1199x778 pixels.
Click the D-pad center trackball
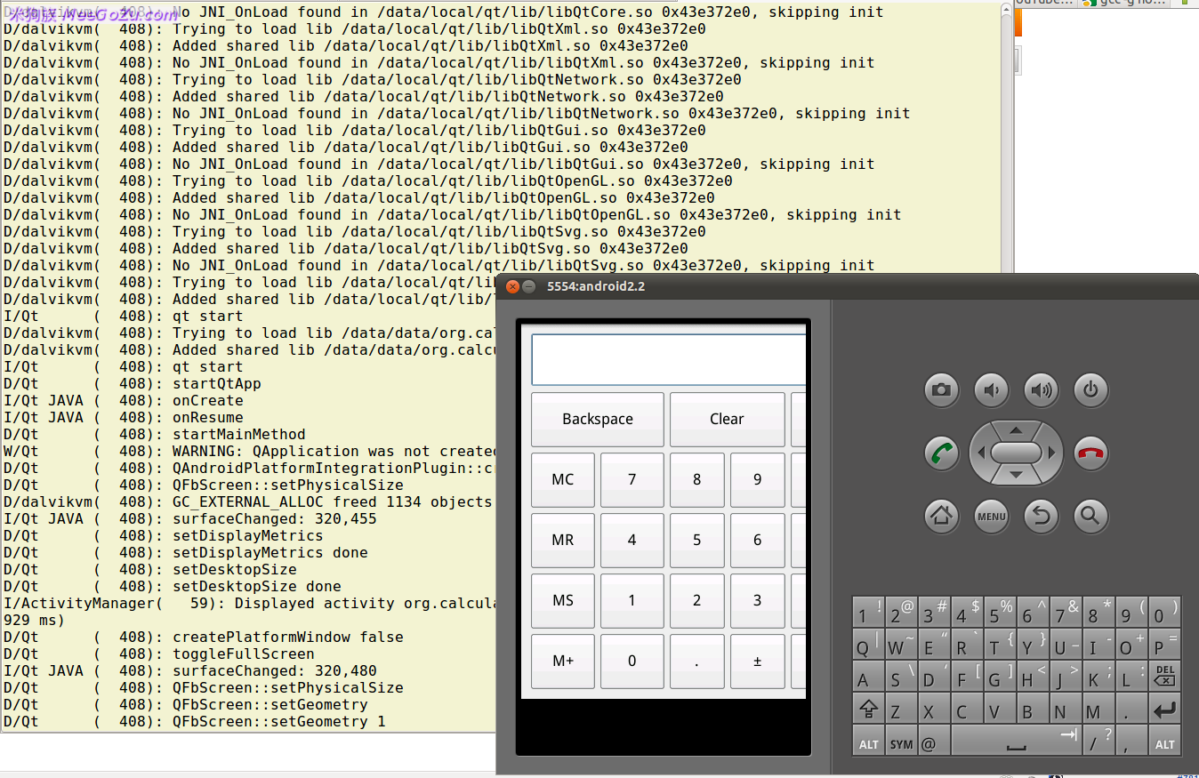point(1017,453)
